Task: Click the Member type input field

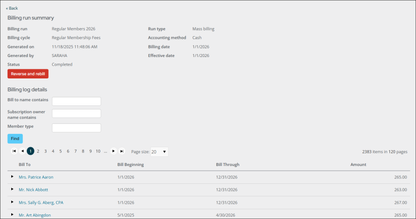Action: [x=76, y=128]
